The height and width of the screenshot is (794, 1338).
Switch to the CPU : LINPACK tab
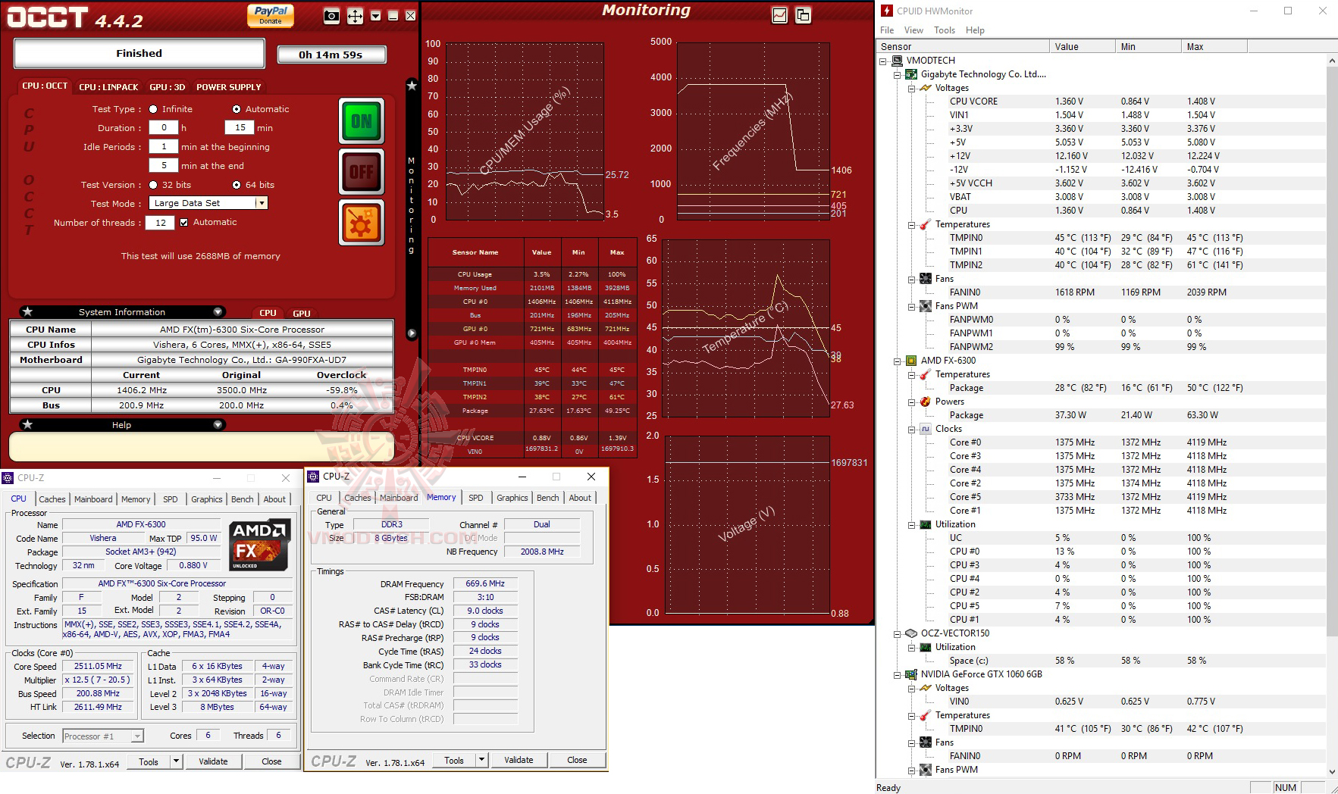click(x=108, y=87)
